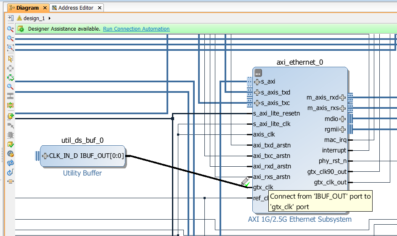
Task: Click the greyed four-arrow fit selection icon
Action: click(11, 68)
